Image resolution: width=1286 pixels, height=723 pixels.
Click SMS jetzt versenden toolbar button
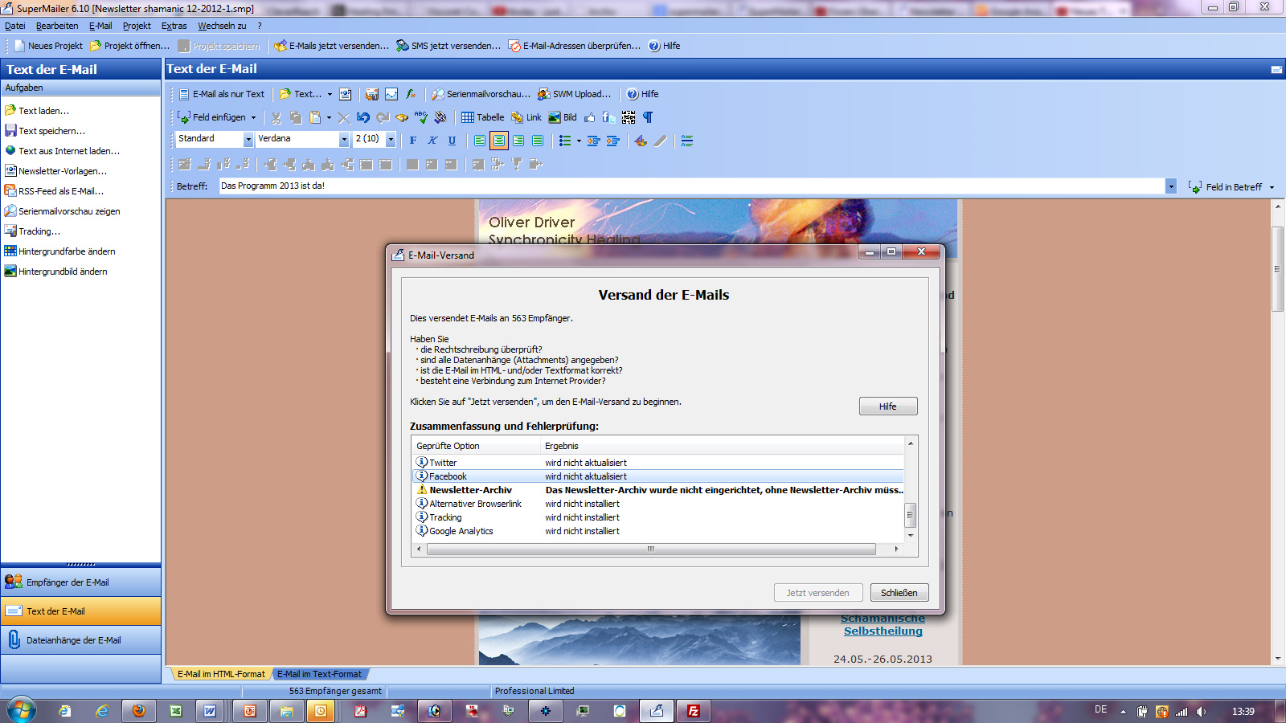coord(448,46)
